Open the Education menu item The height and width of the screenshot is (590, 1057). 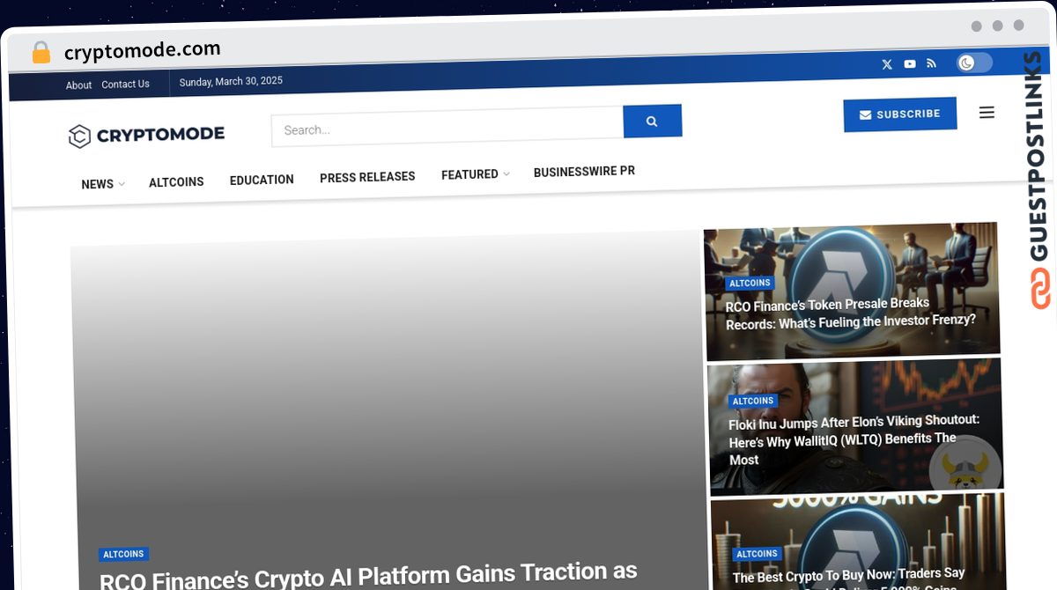pos(262,180)
